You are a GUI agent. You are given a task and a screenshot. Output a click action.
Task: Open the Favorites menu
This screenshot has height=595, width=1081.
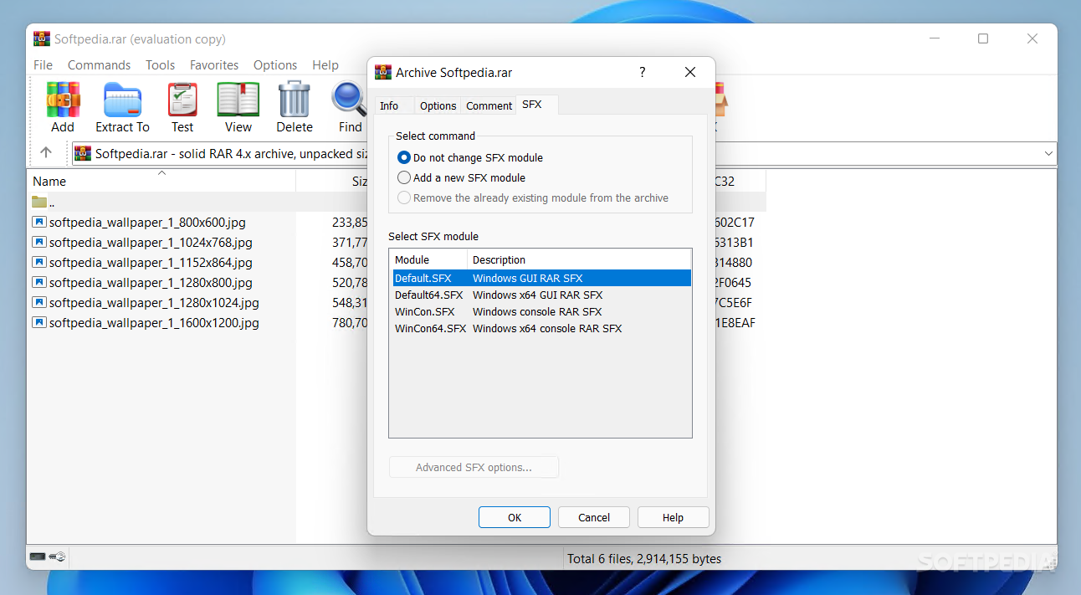point(214,64)
